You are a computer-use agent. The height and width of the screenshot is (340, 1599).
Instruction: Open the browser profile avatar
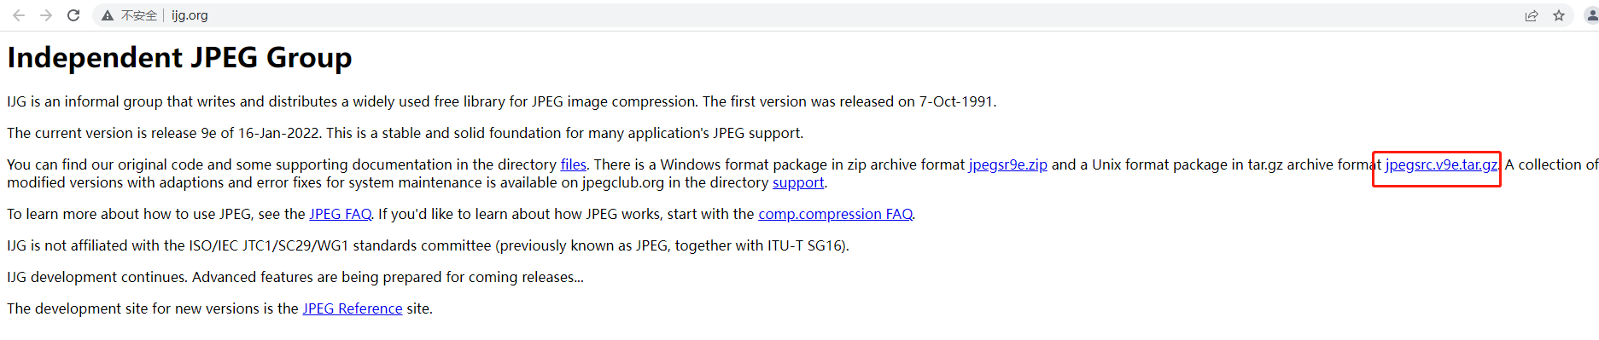pos(1591,15)
